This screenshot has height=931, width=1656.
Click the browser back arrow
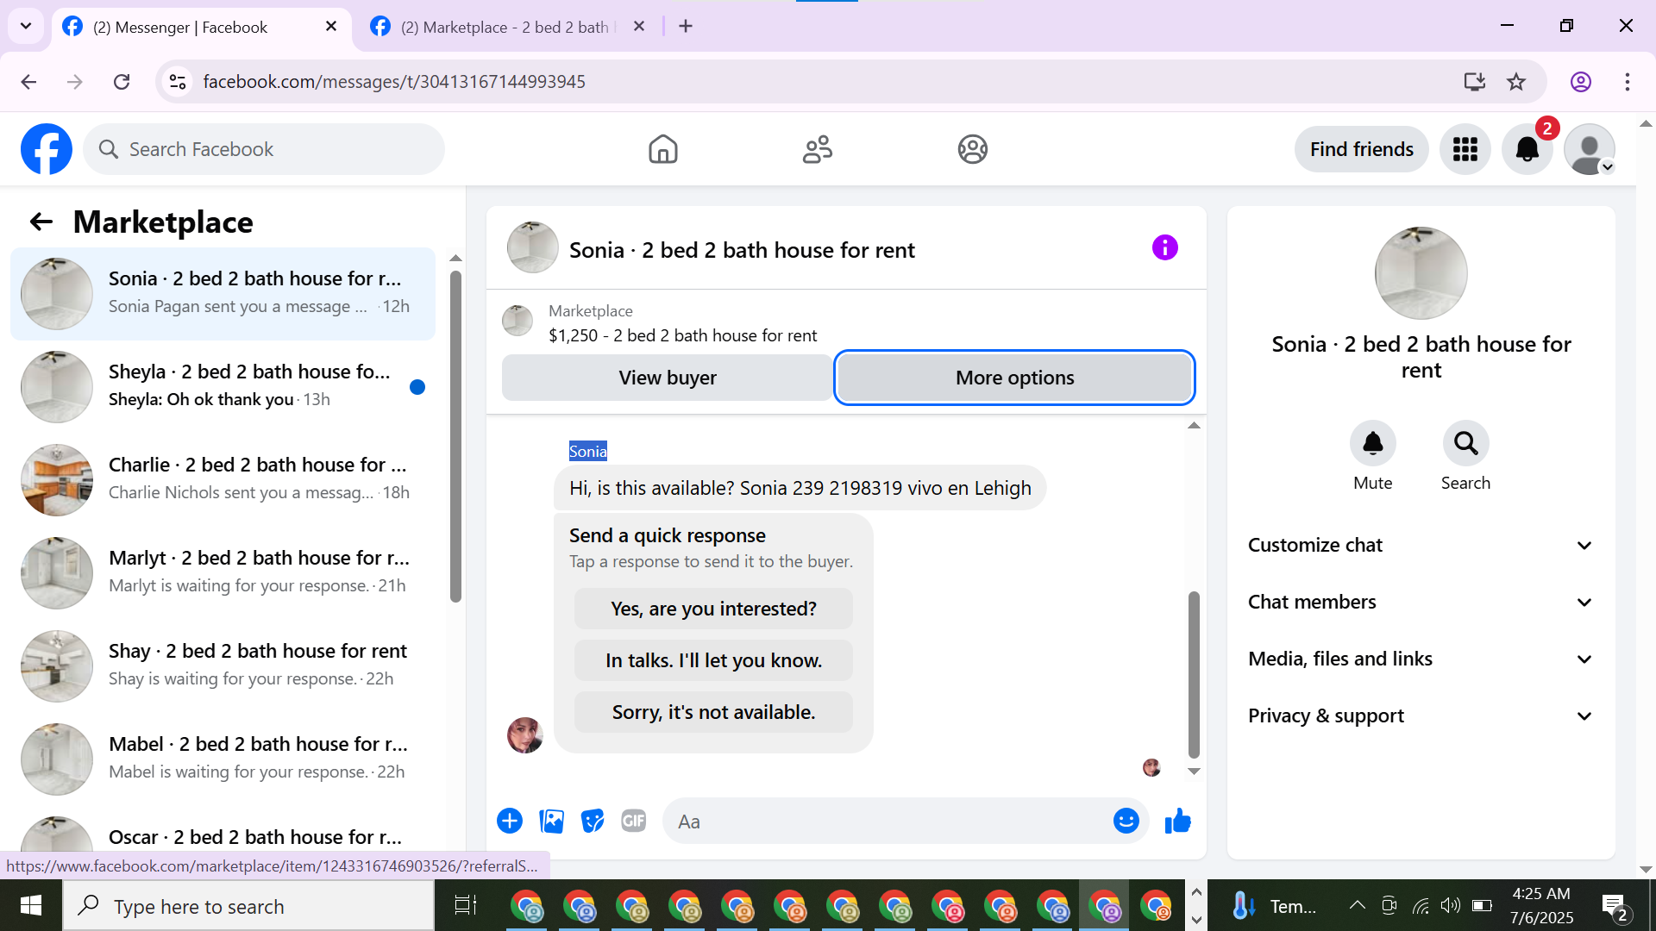[28, 82]
